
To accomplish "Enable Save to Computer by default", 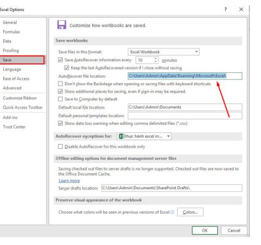I will 60,99.
